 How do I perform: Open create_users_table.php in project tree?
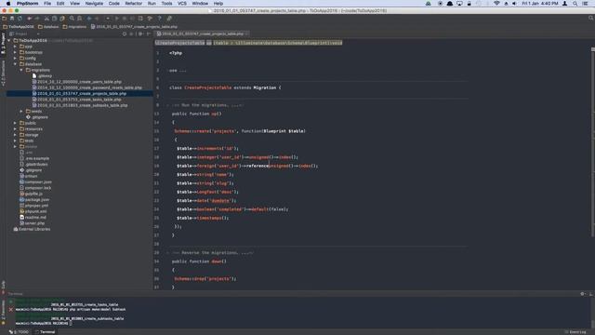[76, 82]
